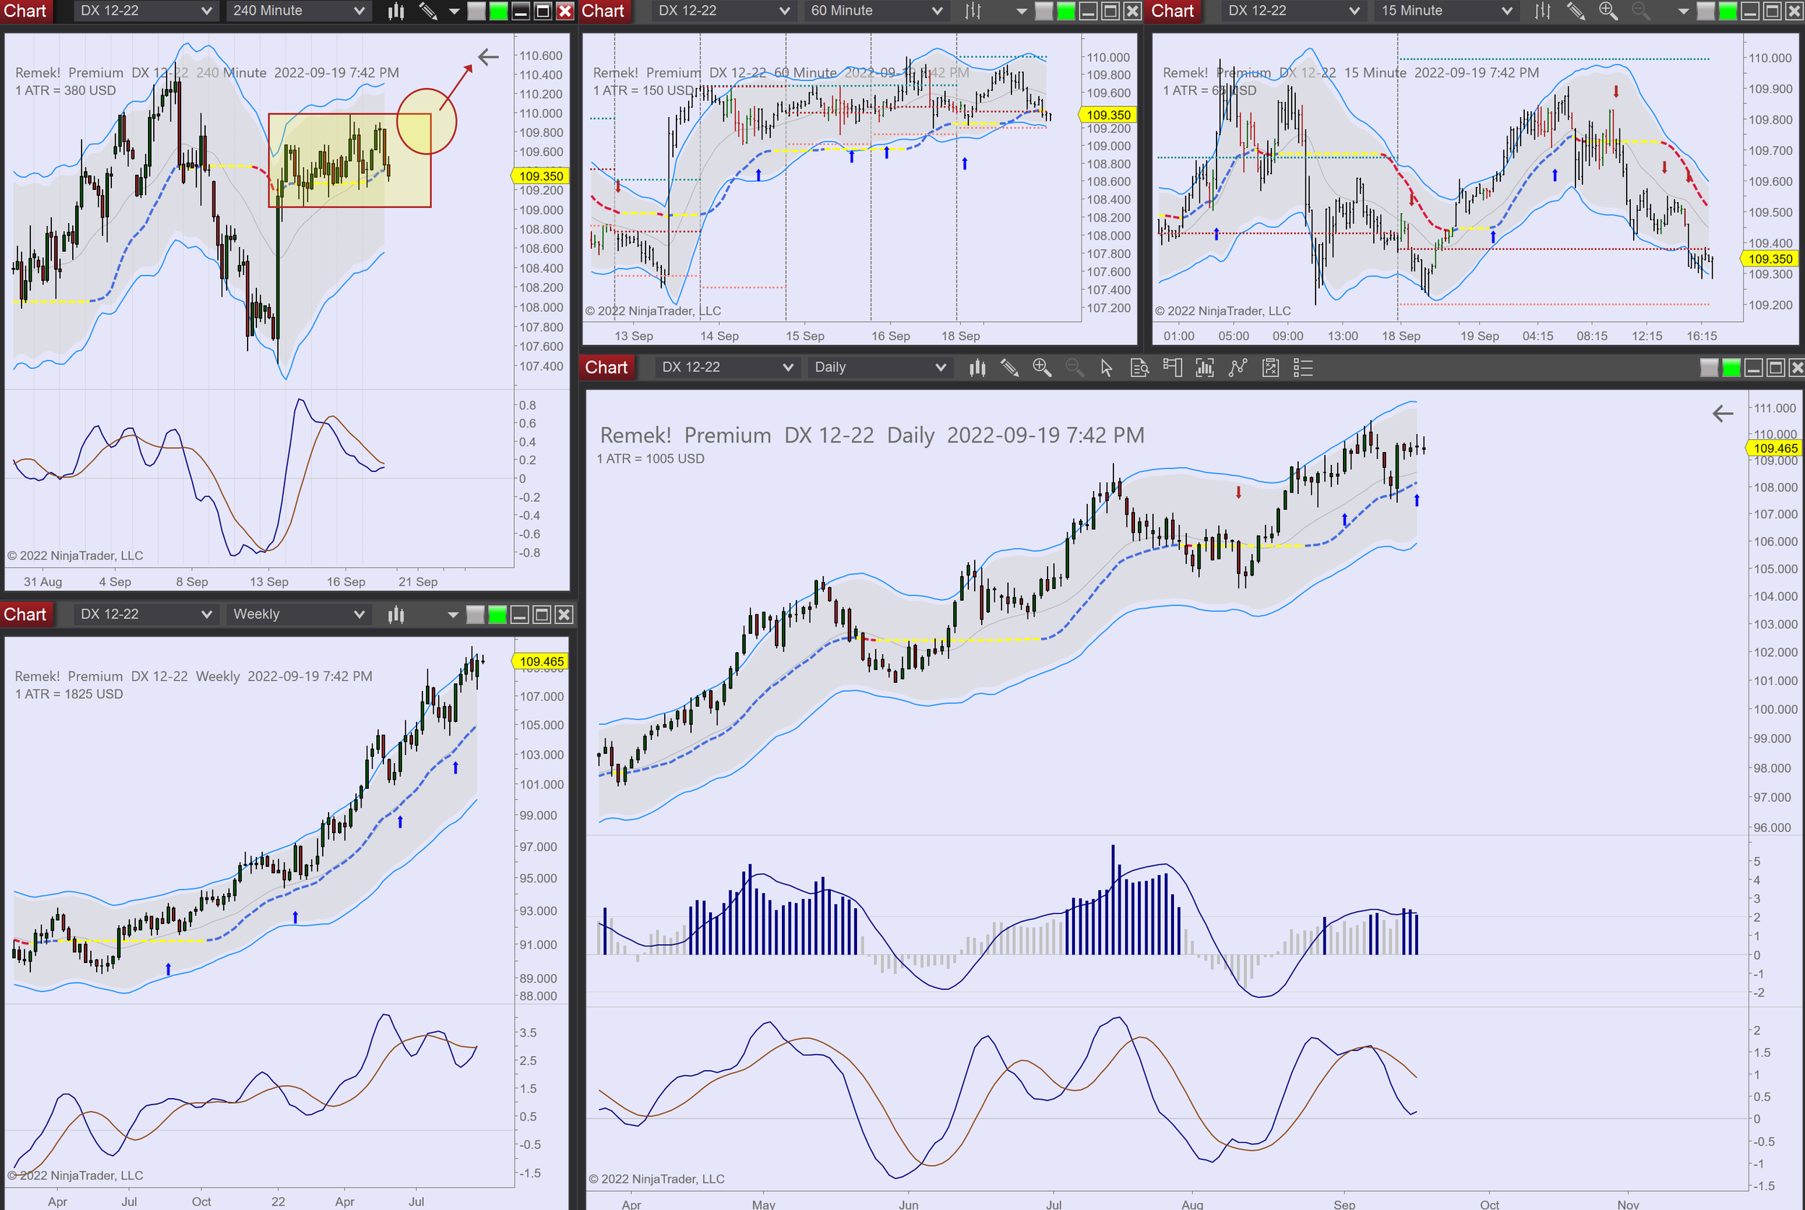Expand the 240 Minute interval dropdown
Screen dimensions: 1805x1210
(x=360, y=11)
